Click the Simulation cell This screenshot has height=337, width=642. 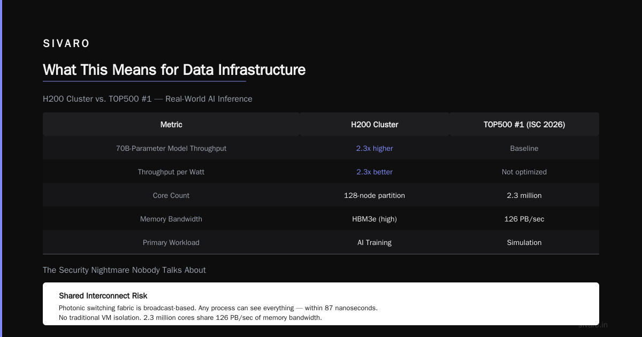tap(524, 242)
